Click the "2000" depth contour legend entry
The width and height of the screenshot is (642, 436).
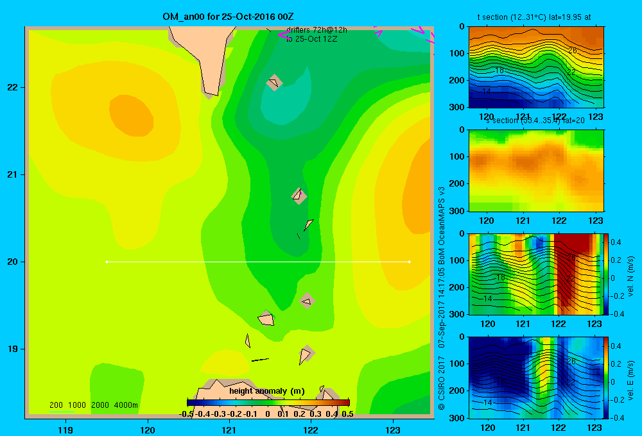(x=100, y=405)
